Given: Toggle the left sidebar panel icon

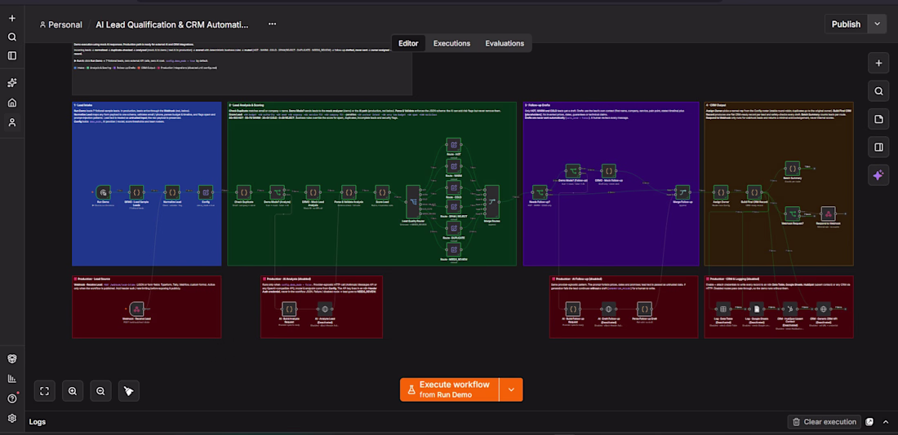Looking at the screenshot, I should (x=12, y=55).
